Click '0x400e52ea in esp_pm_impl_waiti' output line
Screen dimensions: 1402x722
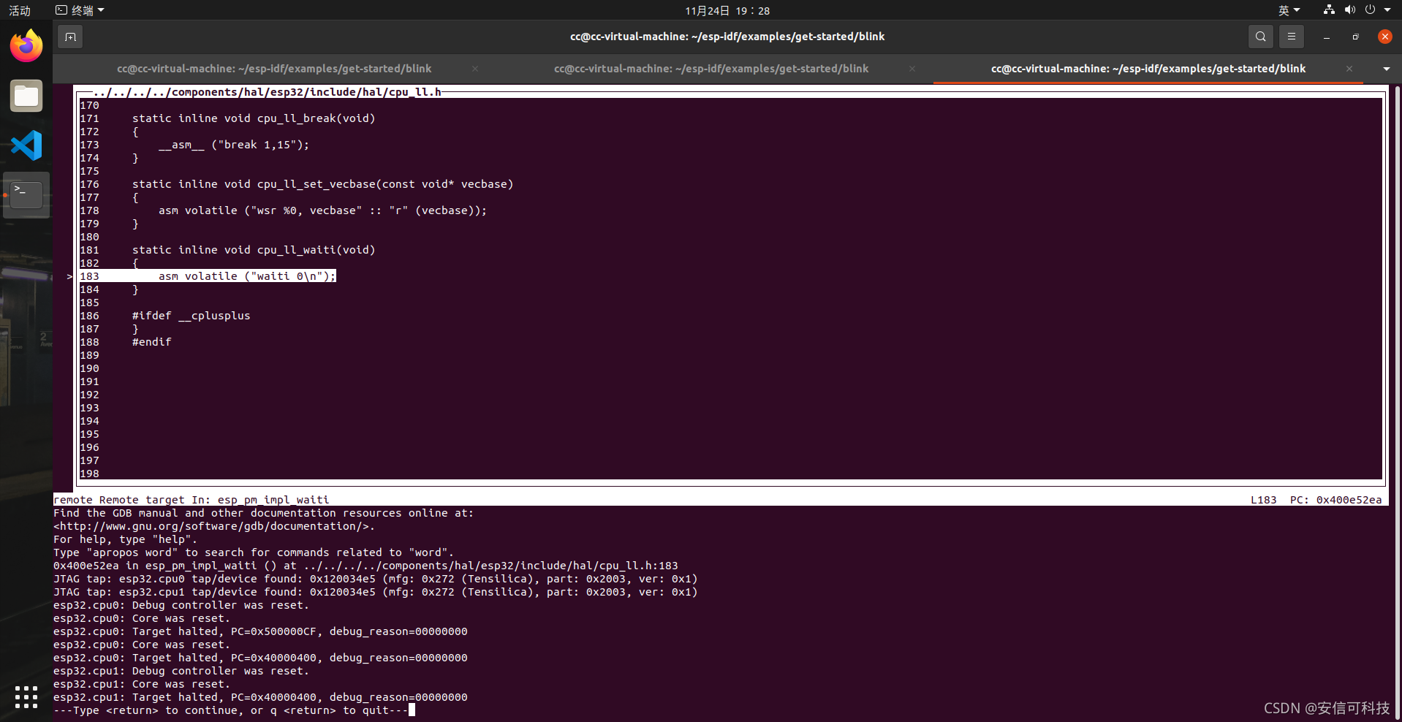click(x=365, y=566)
